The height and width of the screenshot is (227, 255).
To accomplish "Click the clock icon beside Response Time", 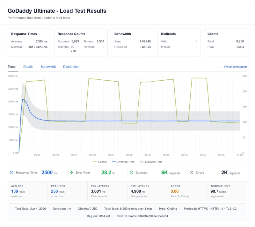I will pyautogui.click(x=11, y=172).
